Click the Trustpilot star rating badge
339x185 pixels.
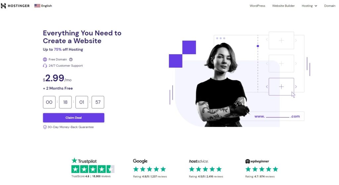click(x=93, y=169)
